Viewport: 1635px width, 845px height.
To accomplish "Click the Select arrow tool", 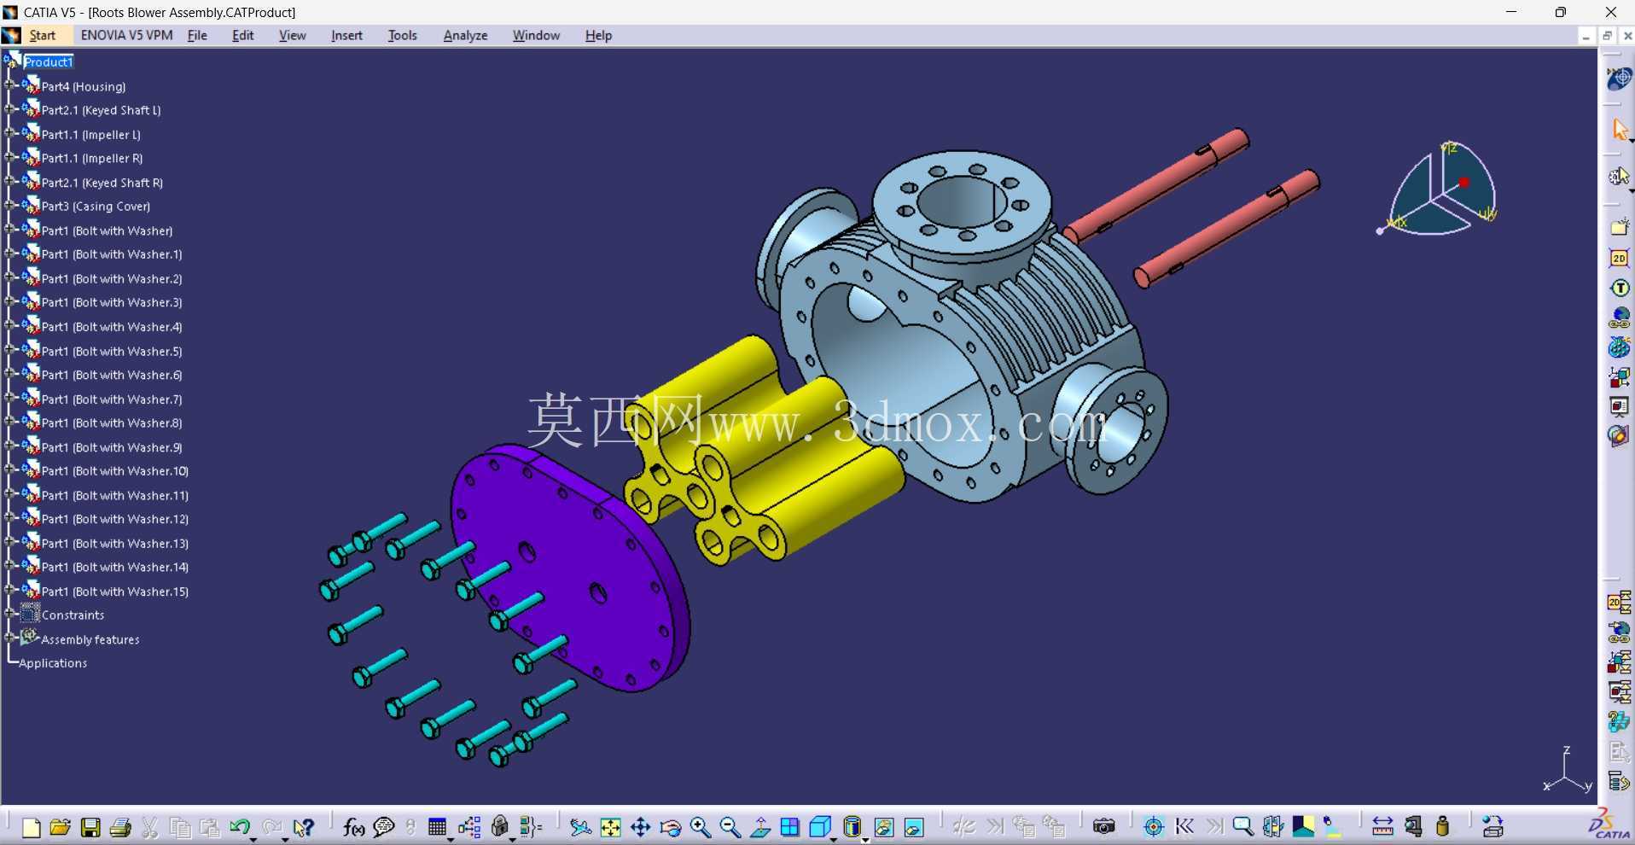I will [1620, 129].
